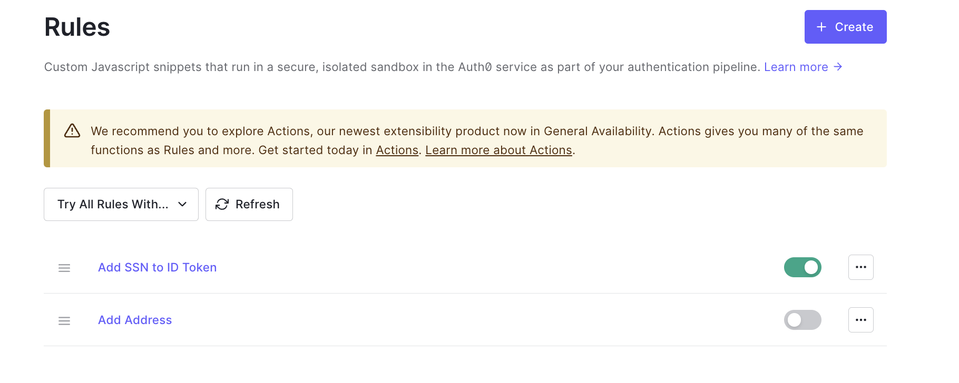Screen dimensions: 959x383
Task: Click the arrow icon after Learn more
Action: [838, 67]
